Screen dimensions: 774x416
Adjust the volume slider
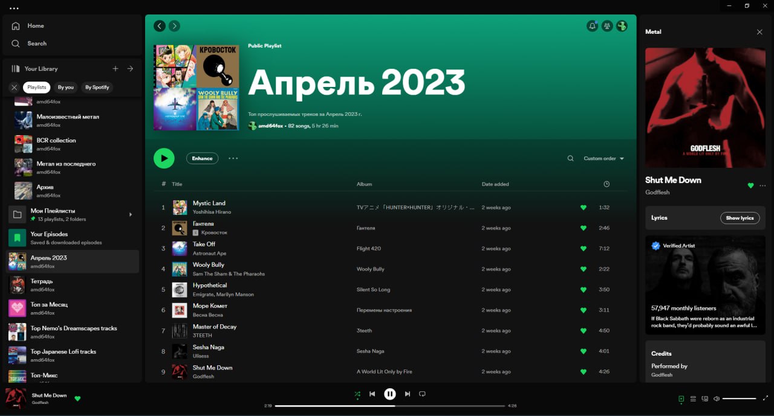[x=739, y=399]
